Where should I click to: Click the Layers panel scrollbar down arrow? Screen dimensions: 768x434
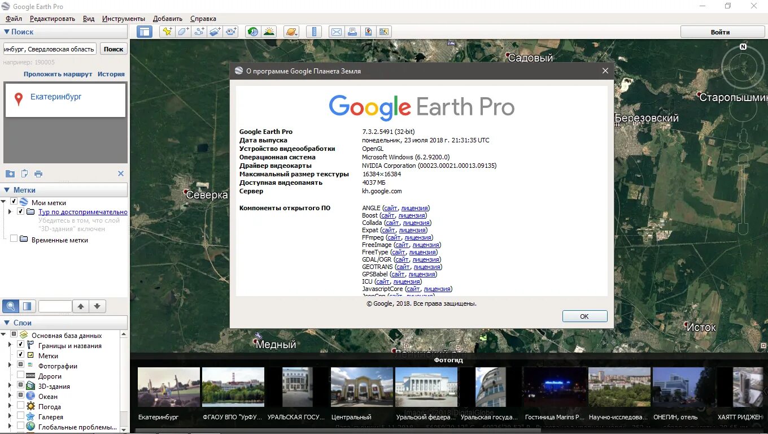click(124, 429)
